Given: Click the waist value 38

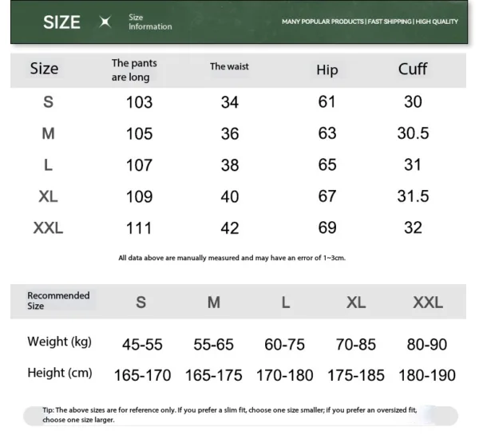Looking at the screenshot, I should click(230, 165).
